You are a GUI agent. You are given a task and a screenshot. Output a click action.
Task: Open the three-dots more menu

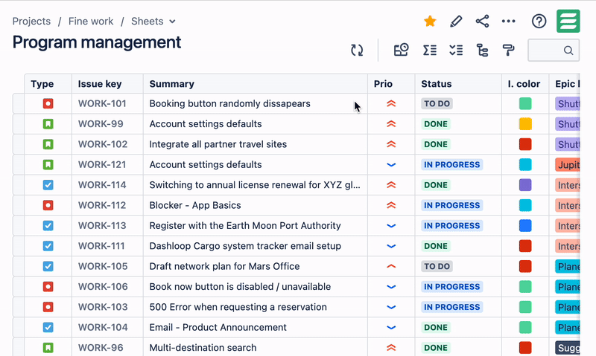pyautogui.click(x=508, y=22)
